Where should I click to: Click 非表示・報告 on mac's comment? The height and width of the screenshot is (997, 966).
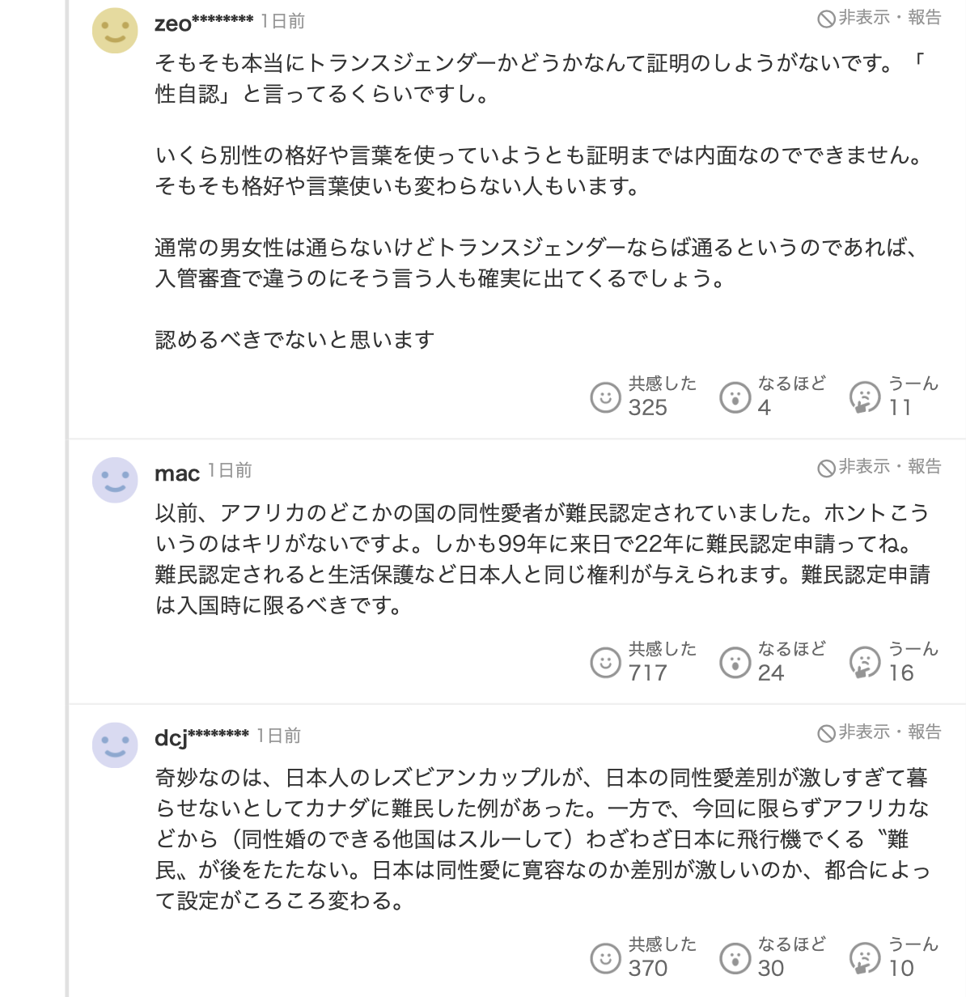click(879, 467)
